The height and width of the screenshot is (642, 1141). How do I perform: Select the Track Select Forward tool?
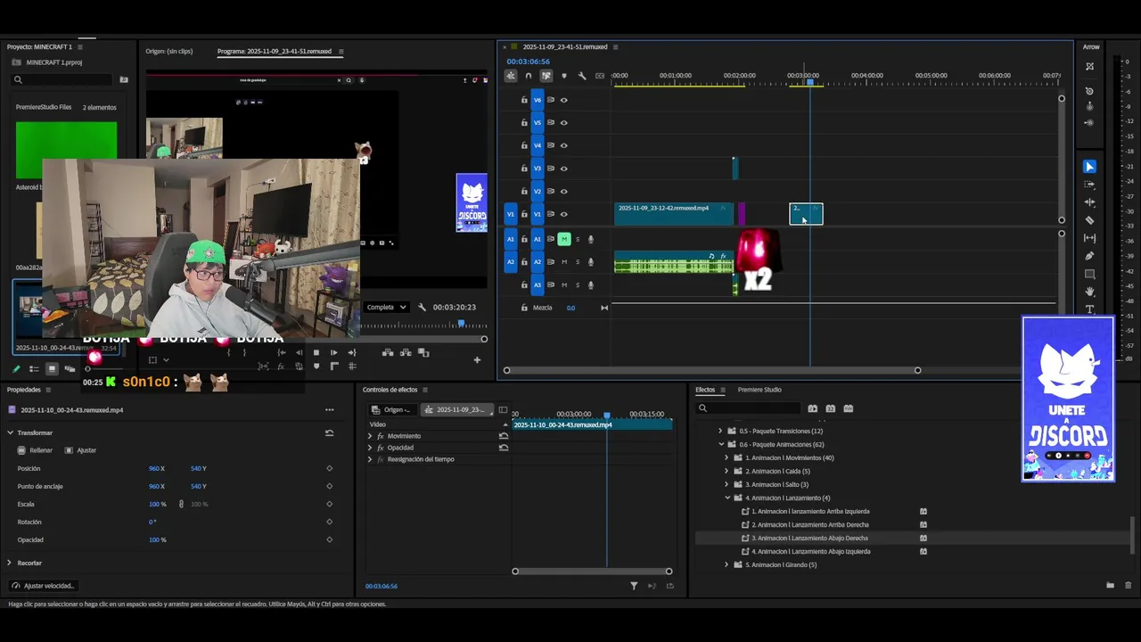point(1089,185)
